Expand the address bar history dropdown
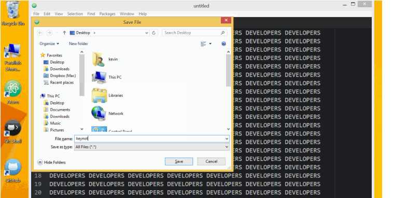Viewport: 393px width, 198px height. point(147,33)
